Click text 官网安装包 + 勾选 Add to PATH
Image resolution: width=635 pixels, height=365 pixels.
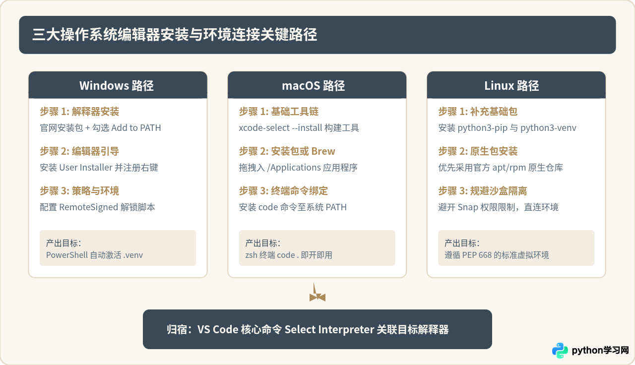[x=100, y=128]
